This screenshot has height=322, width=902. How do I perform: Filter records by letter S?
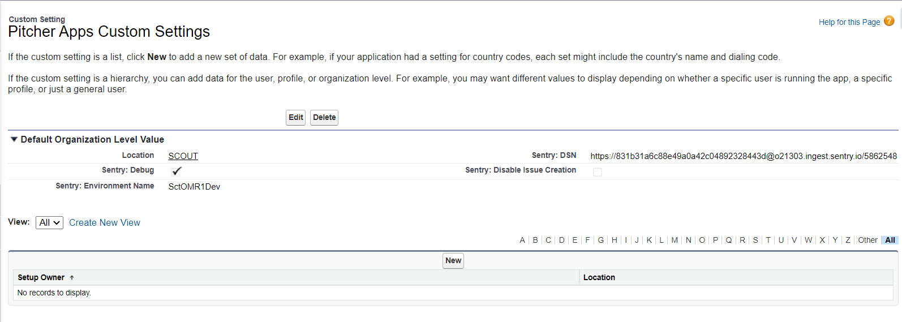pos(755,241)
